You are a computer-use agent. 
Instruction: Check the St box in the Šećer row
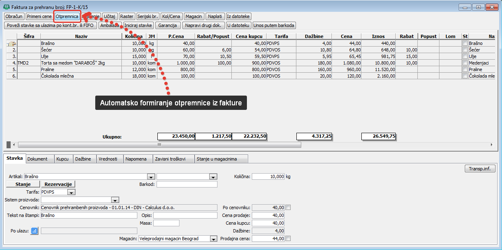[x=465, y=50]
